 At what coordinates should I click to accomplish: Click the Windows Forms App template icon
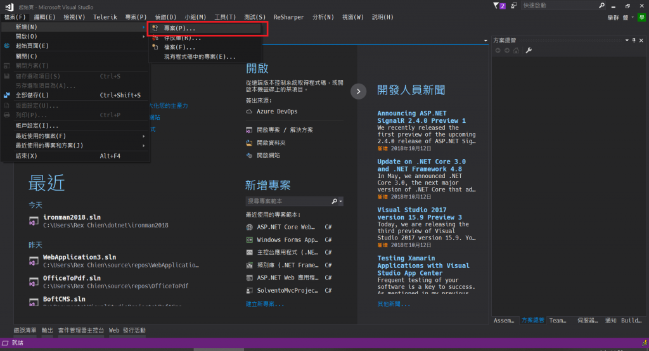[250, 239]
